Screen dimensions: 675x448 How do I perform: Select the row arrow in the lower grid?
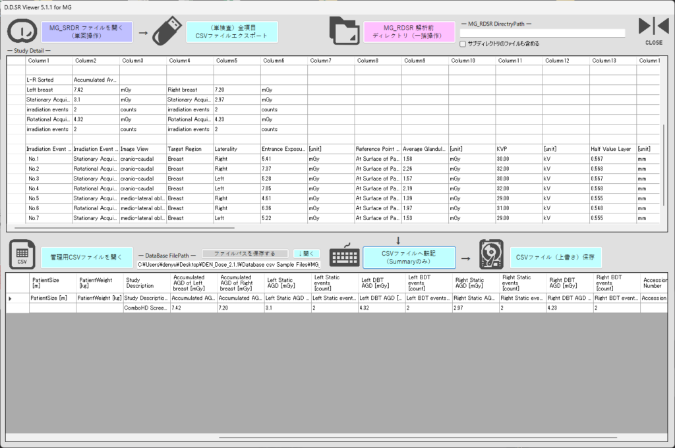tap(9, 298)
